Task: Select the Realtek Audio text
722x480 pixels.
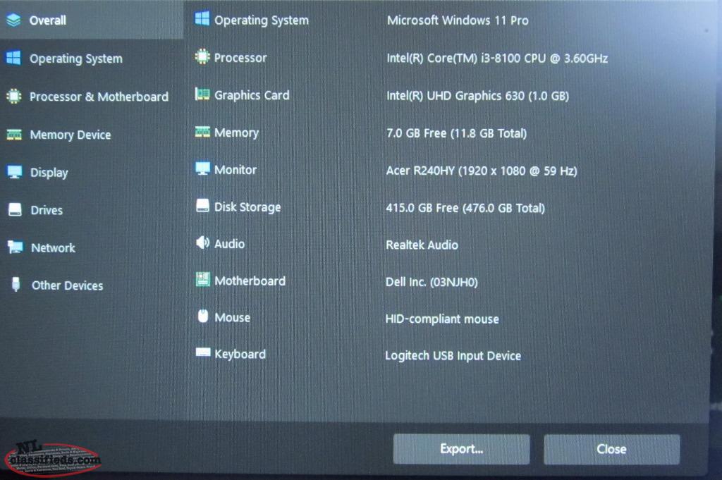Action: coord(422,245)
